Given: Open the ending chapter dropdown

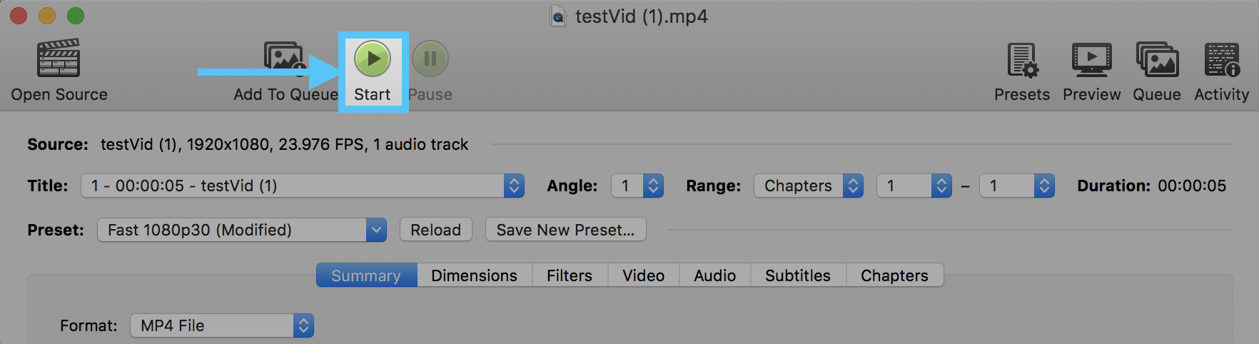Looking at the screenshot, I should 1016,186.
